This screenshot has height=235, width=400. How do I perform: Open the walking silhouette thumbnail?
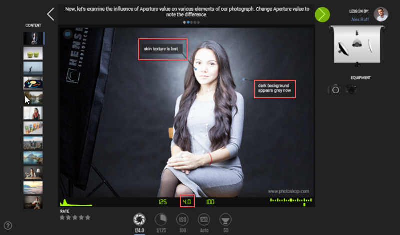[x=33, y=68]
